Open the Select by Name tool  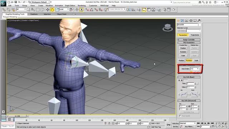click(33, 10)
